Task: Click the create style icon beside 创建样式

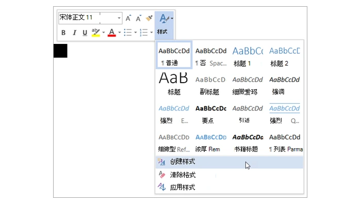Action: pos(161,162)
